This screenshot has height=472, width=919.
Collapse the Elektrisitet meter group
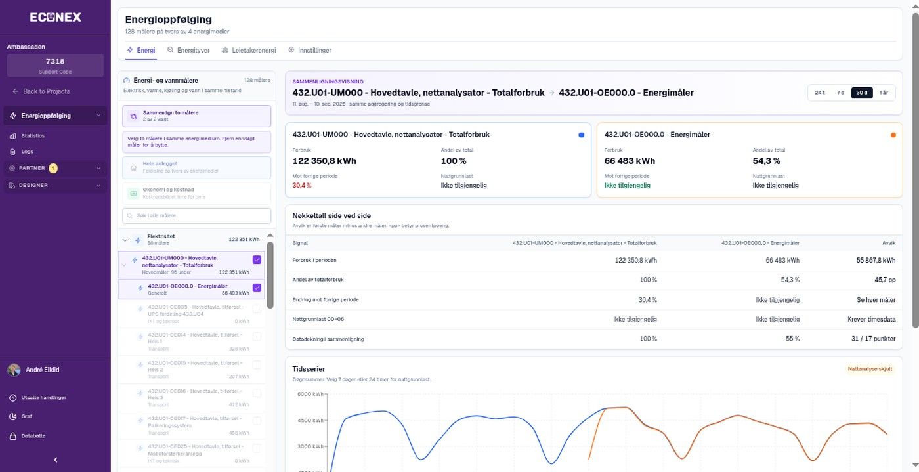coord(125,240)
